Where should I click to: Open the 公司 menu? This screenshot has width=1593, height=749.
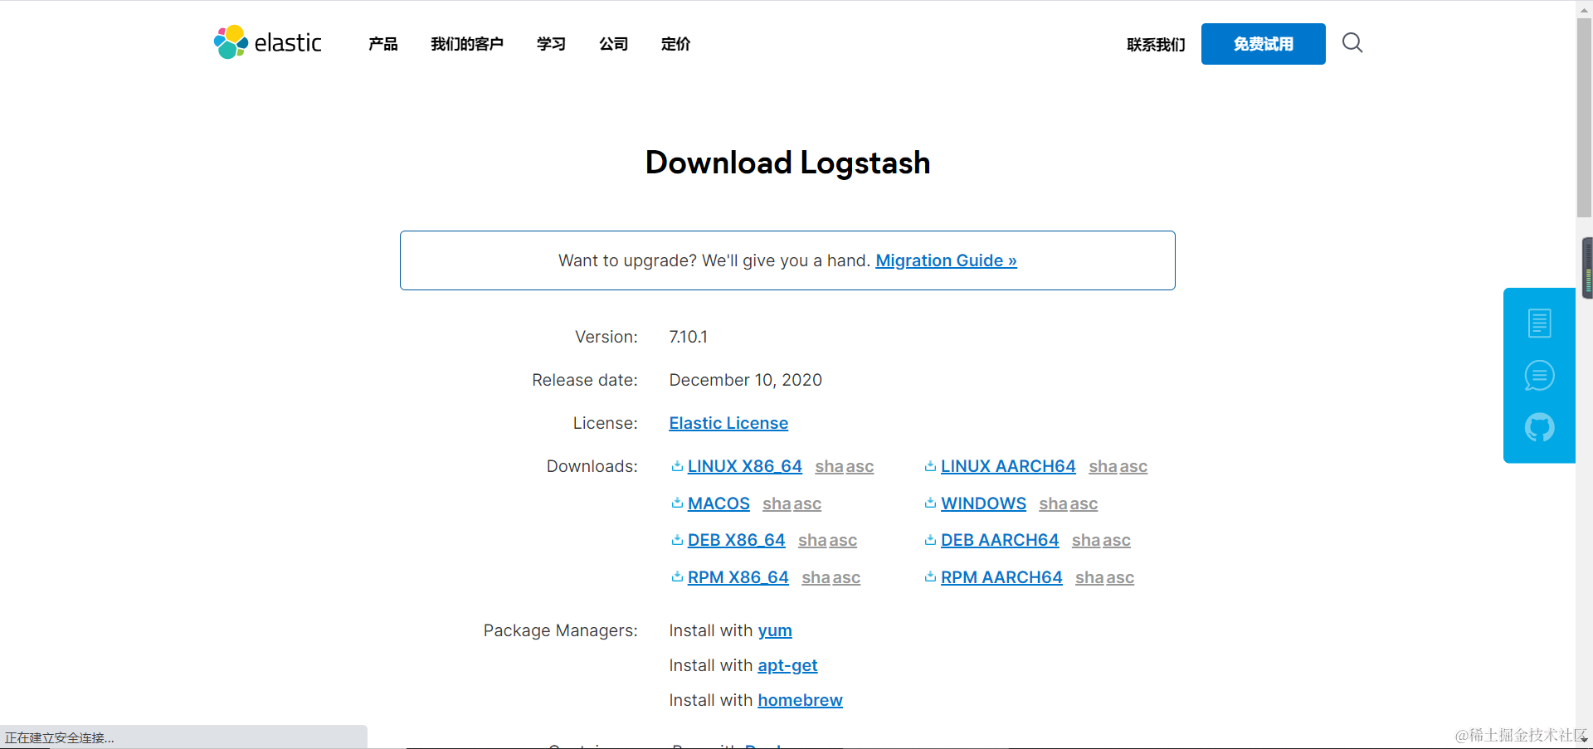pyautogui.click(x=614, y=44)
